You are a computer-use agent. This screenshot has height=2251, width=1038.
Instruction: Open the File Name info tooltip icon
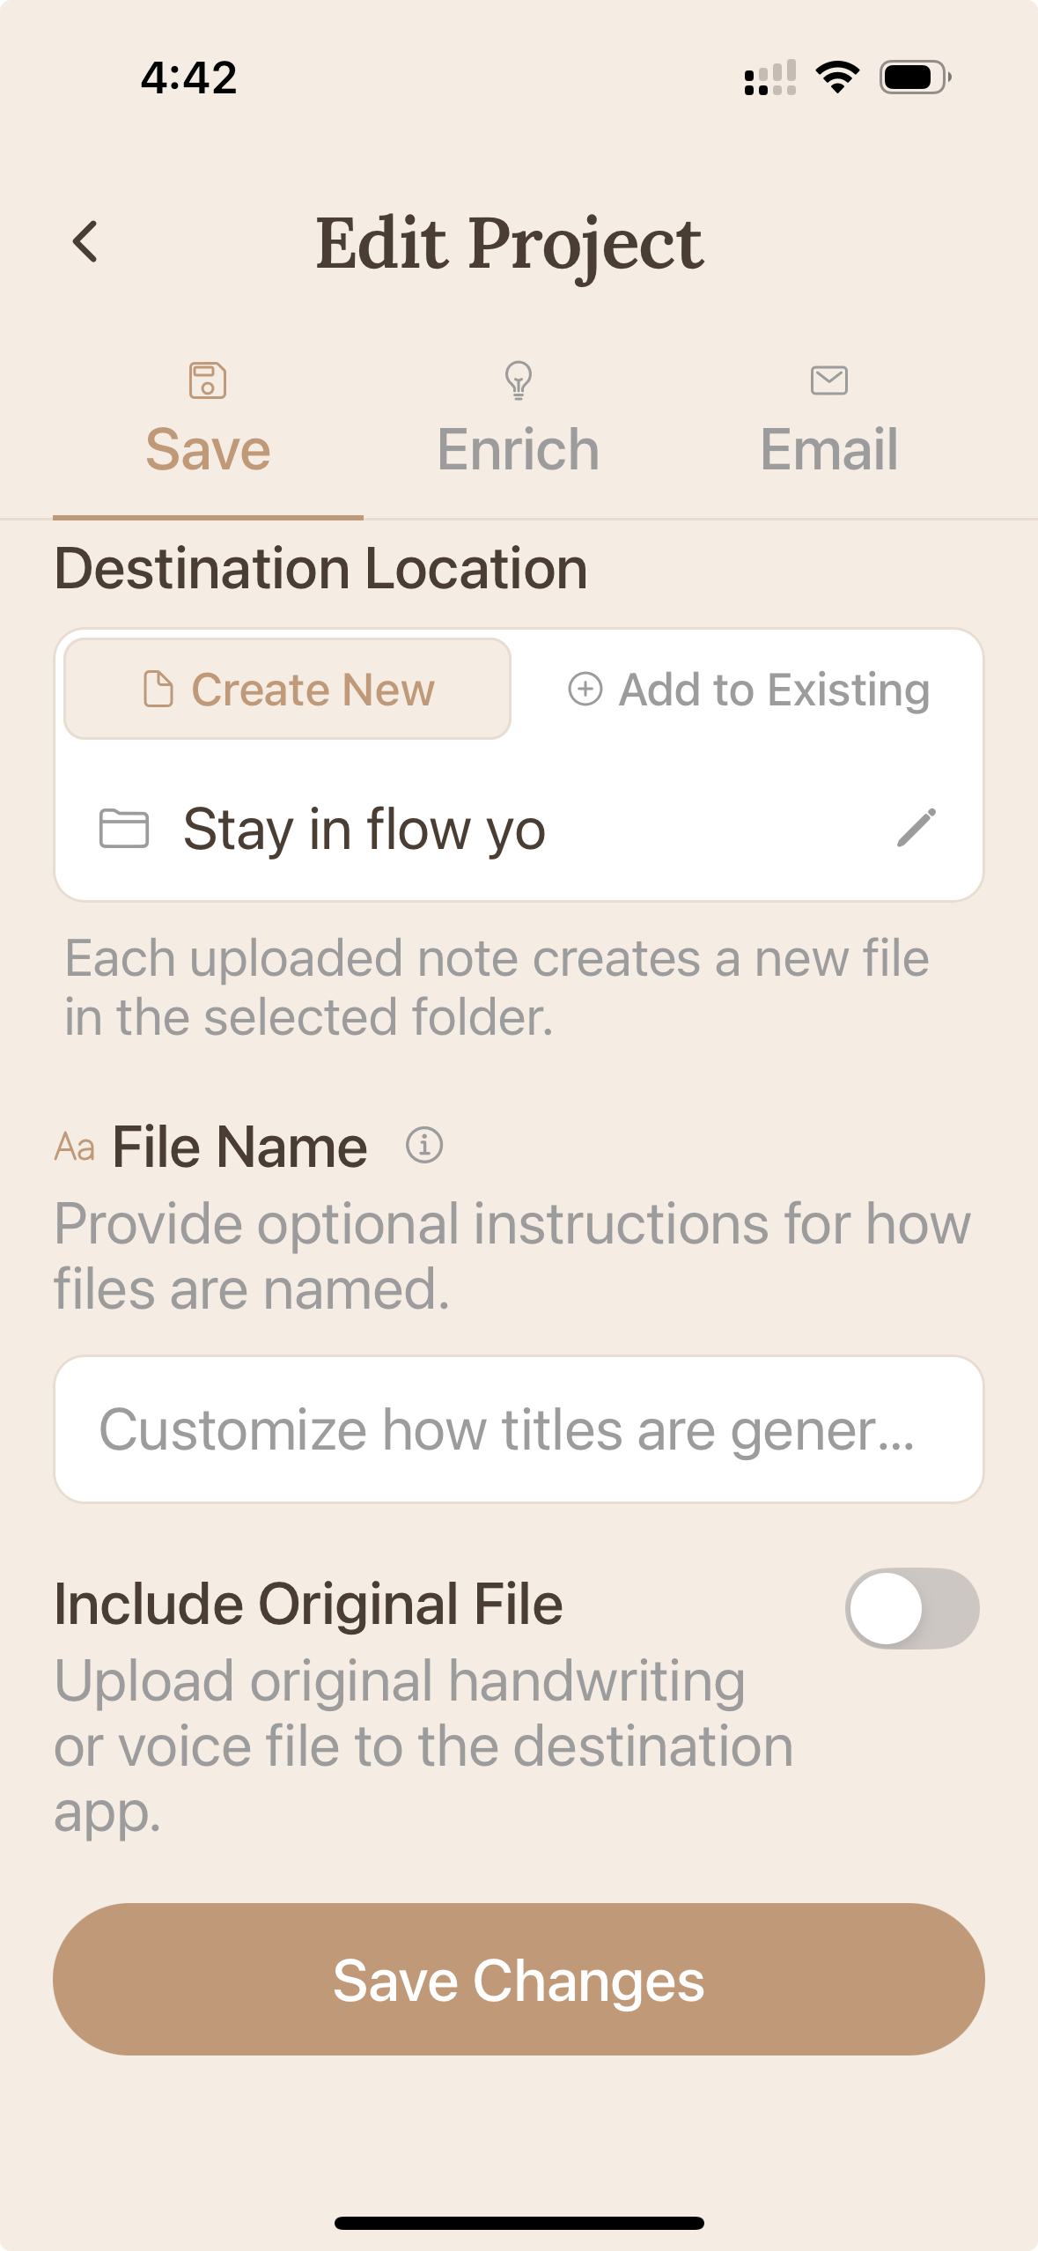click(x=424, y=1146)
